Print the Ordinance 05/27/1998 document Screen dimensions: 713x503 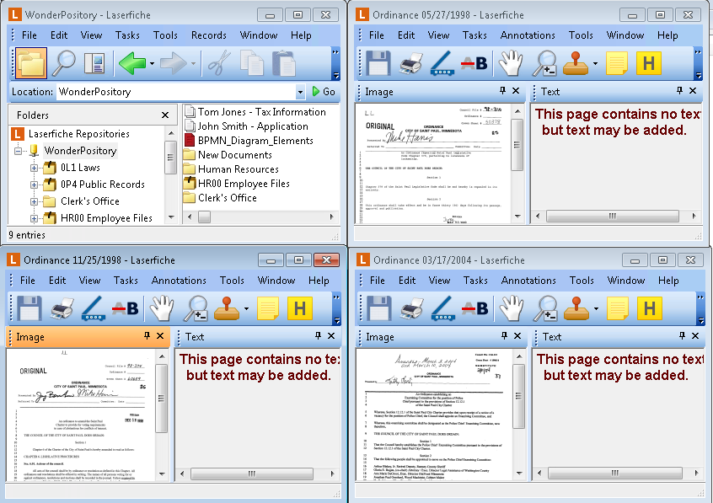click(x=410, y=63)
